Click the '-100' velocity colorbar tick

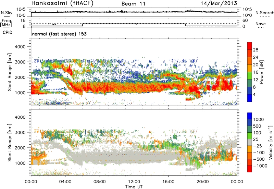[259, 152]
